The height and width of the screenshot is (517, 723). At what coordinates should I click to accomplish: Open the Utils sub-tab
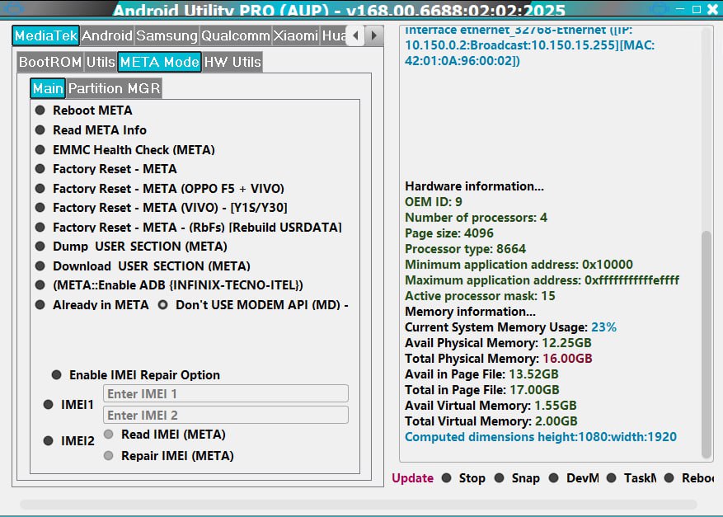click(101, 62)
